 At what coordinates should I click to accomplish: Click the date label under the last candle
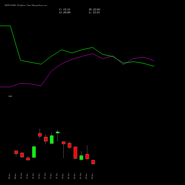92,176
